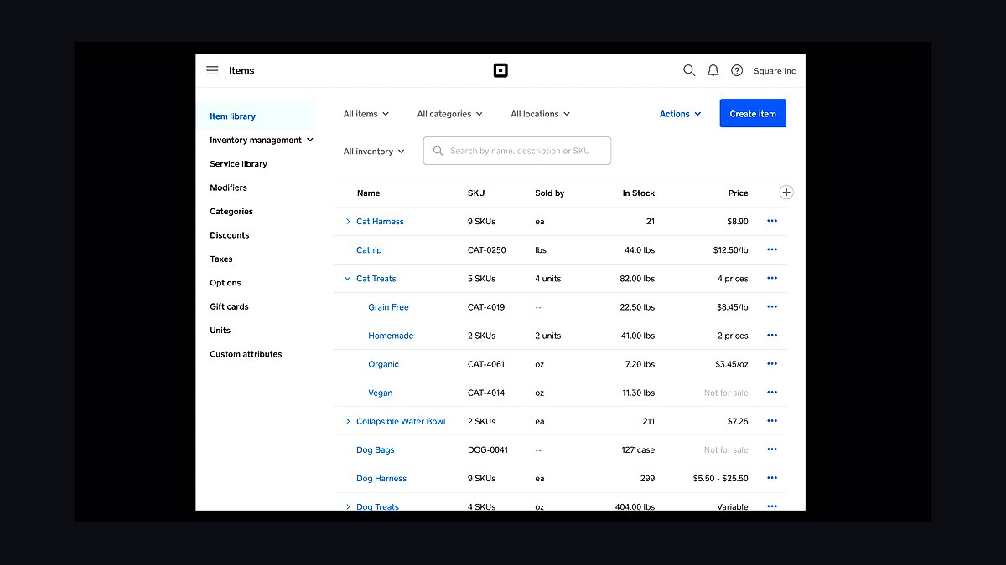This screenshot has height=565, width=1006.
Task: Open more options for Dog Bags row
Action: tap(772, 449)
